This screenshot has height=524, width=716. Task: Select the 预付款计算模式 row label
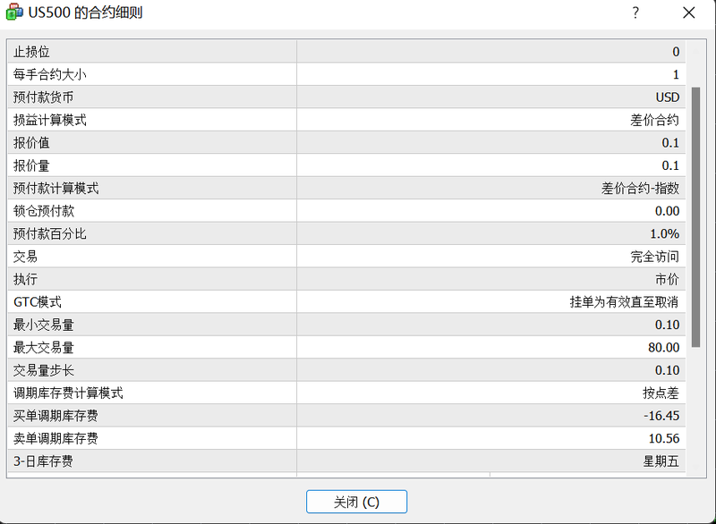click(55, 189)
